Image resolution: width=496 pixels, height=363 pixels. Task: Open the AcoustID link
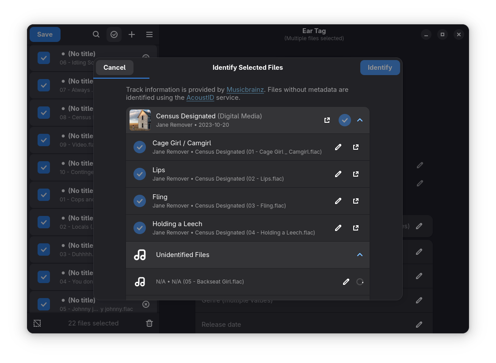coord(200,98)
